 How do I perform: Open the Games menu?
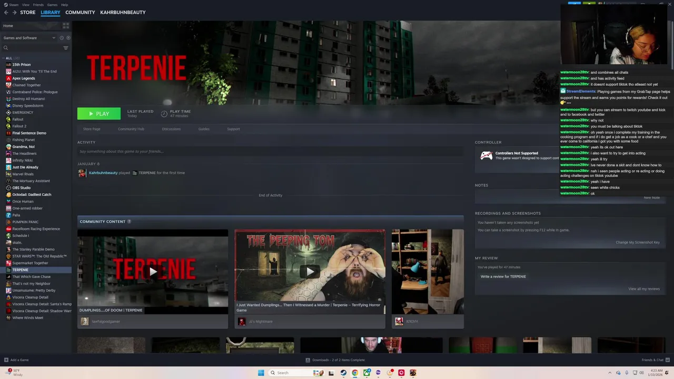(x=52, y=5)
